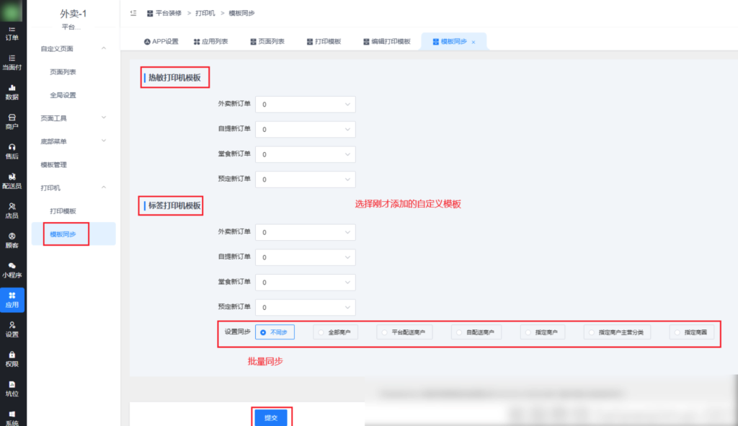738x426 pixels.
Task: Open 打印模板 in the side menu
Action: point(63,210)
